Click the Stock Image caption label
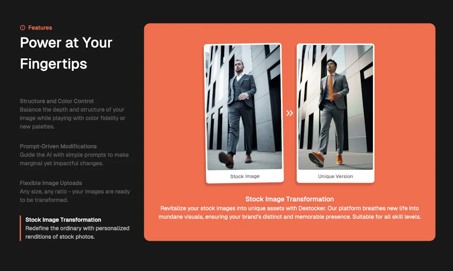This screenshot has height=271, width=453. [x=244, y=176]
